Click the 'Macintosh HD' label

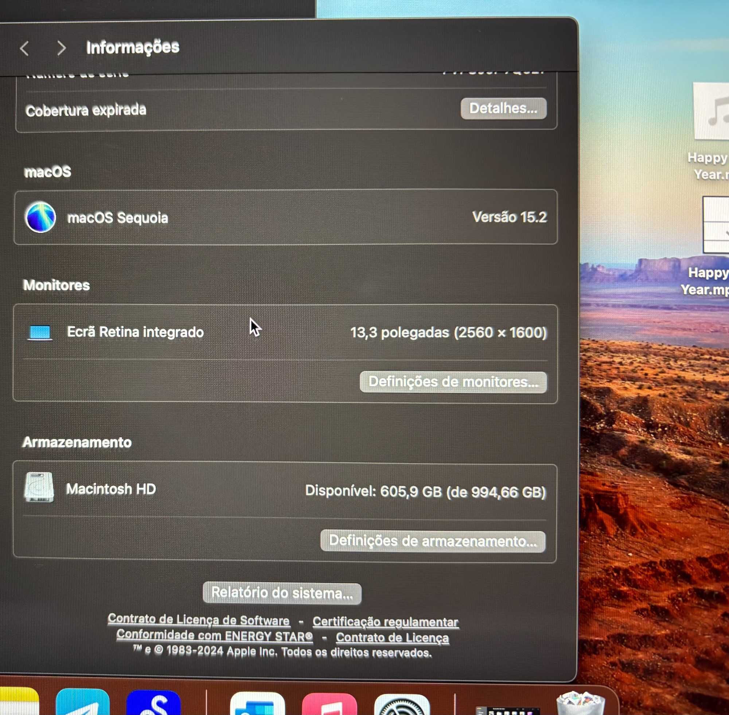pyautogui.click(x=111, y=489)
